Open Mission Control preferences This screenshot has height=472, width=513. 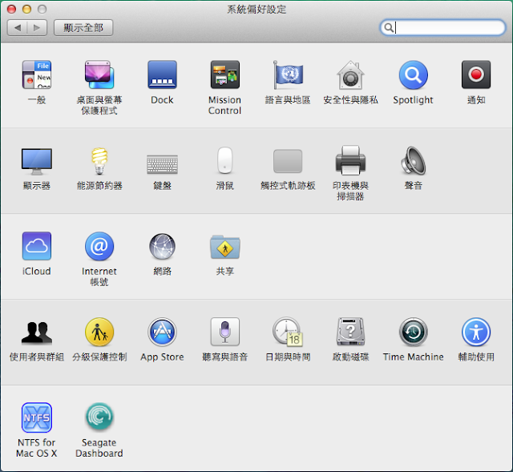click(x=225, y=75)
